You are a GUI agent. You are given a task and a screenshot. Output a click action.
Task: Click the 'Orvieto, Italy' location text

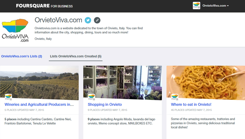(x=43, y=39)
